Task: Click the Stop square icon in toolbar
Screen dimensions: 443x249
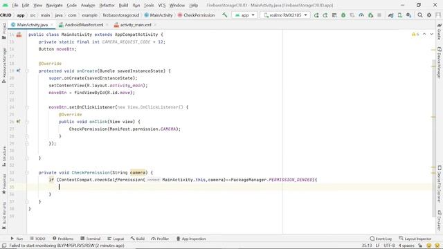Action: [379, 15]
